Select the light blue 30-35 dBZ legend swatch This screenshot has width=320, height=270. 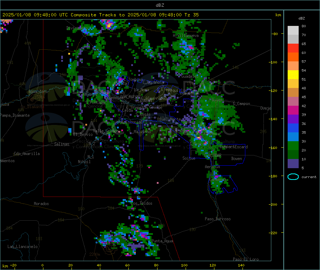(293, 137)
